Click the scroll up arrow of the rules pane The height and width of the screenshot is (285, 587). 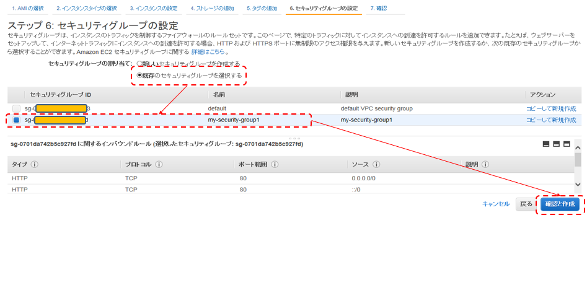point(578,146)
